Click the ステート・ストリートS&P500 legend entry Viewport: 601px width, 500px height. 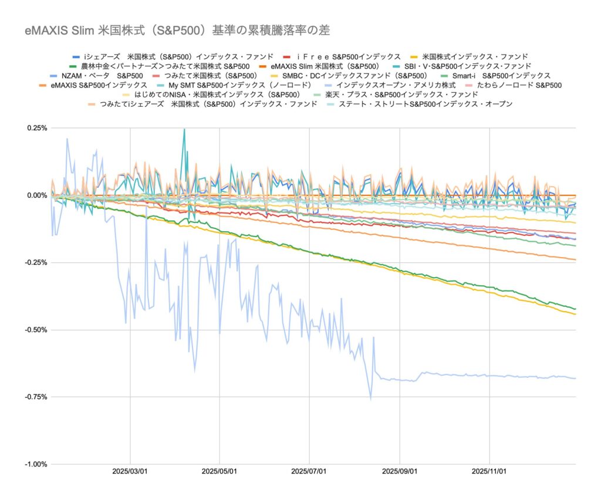pos(427,104)
